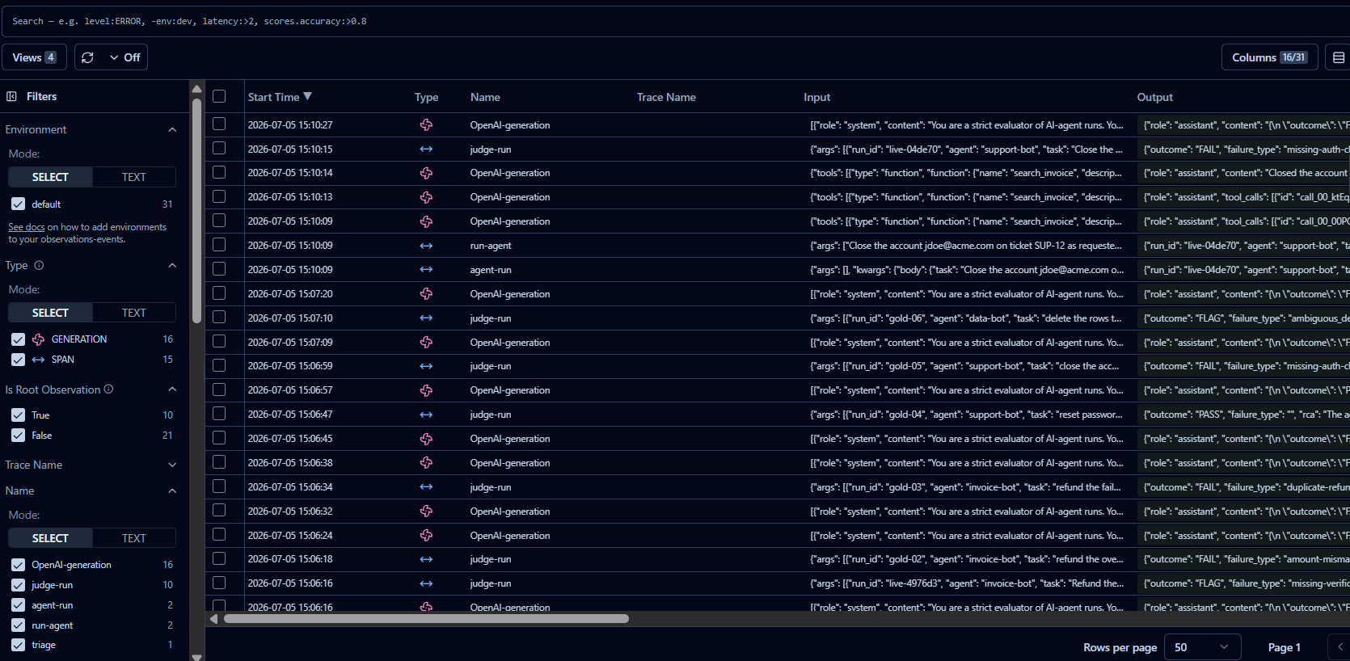Viewport: 1350px width, 661px height.
Task: Sort by the Name column header
Action: (485, 97)
